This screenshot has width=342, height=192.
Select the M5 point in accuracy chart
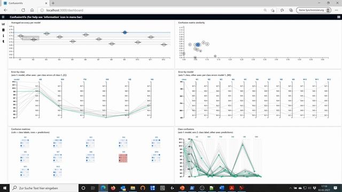(x=73, y=41)
